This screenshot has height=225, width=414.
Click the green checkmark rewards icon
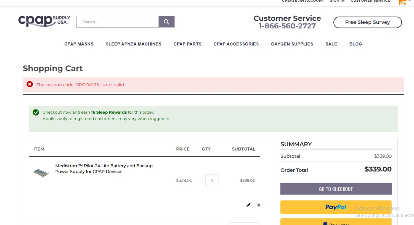pos(36,112)
